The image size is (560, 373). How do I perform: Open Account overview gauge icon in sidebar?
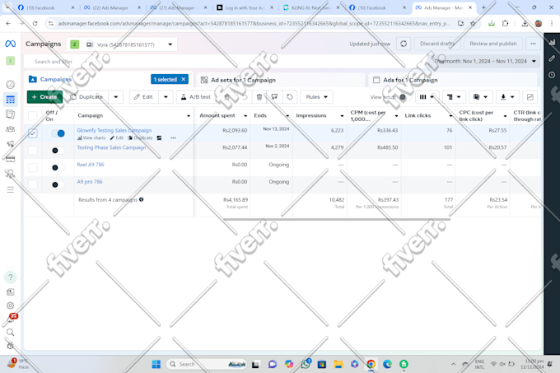pyautogui.click(x=11, y=85)
